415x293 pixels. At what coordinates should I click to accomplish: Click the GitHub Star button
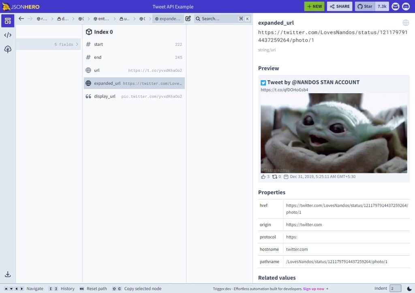click(365, 6)
